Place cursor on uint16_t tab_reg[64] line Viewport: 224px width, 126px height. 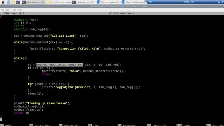coord(32,29)
